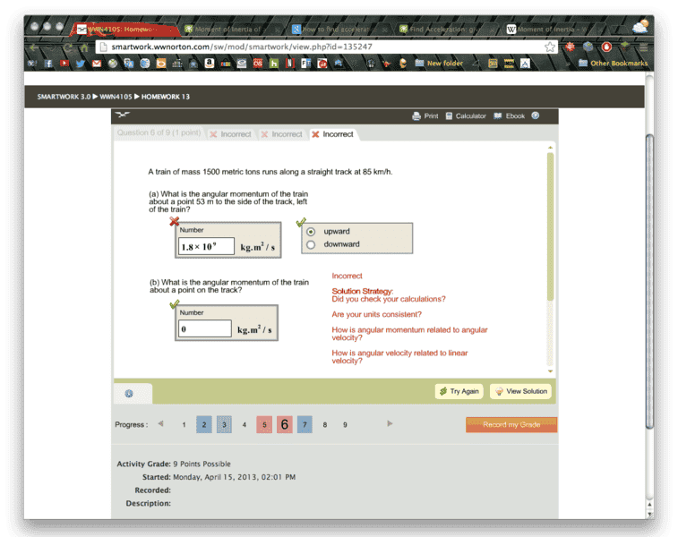678x537 pixels.
Task: Select the upward radio button
Action: click(311, 231)
